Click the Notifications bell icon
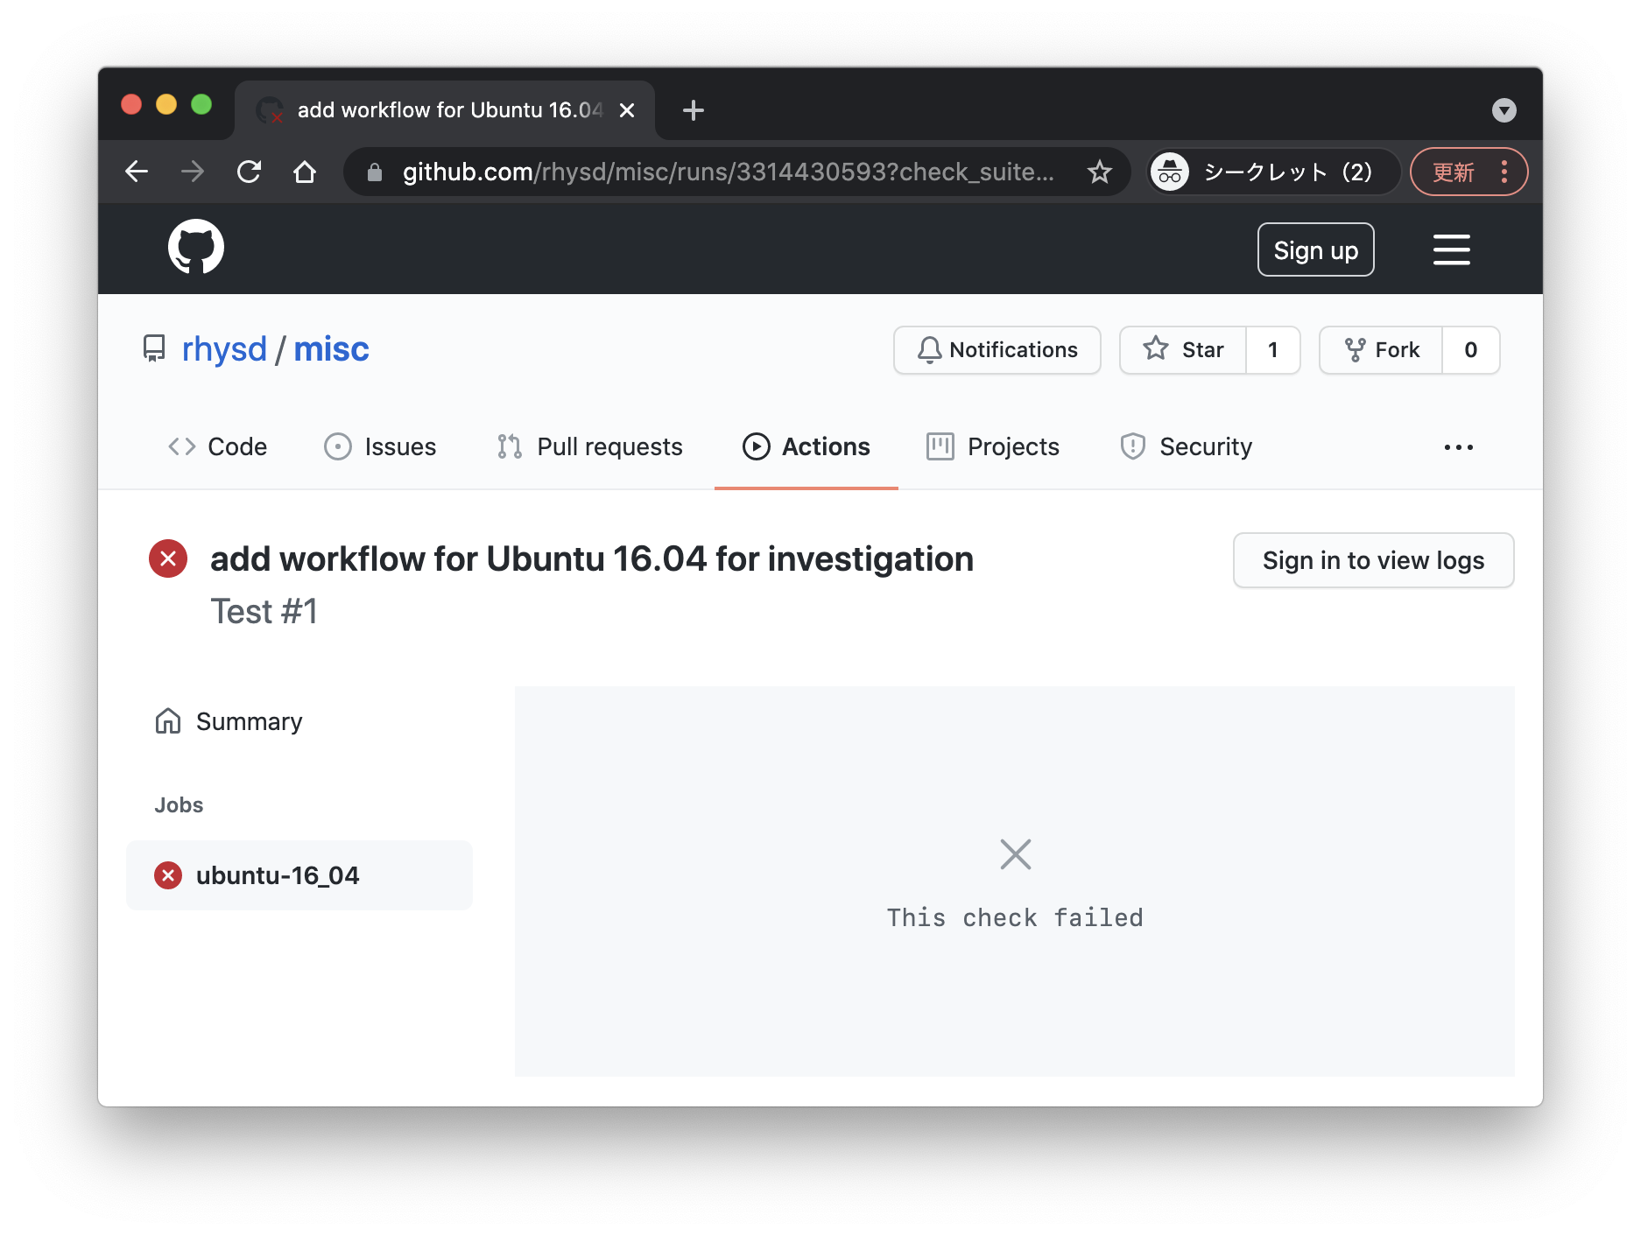The image size is (1641, 1236). coord(929,349)
